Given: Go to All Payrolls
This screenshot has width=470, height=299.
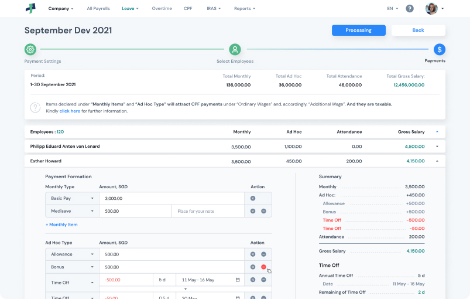Looking at the screenshot, I should point(98,8).
